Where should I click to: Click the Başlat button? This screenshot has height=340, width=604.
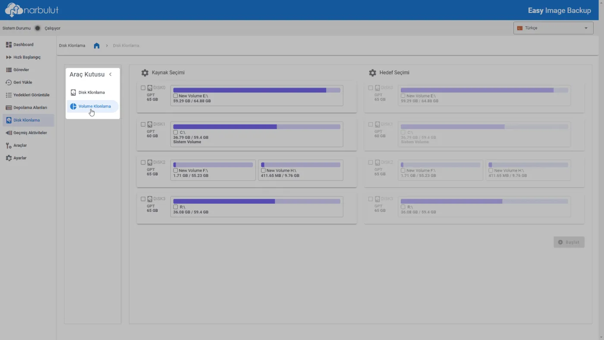[x=569, y=242]
